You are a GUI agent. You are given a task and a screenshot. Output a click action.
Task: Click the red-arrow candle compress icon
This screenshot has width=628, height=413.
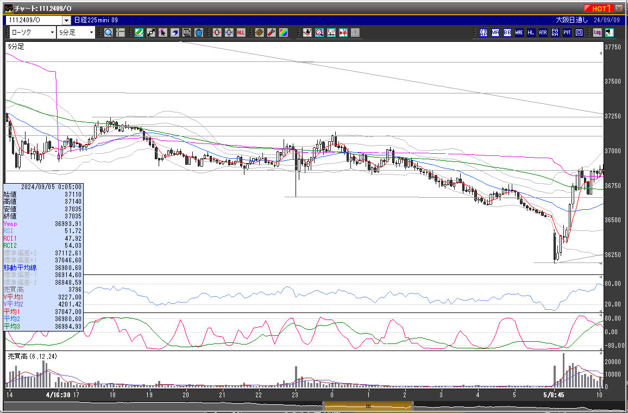pos(217,33)
